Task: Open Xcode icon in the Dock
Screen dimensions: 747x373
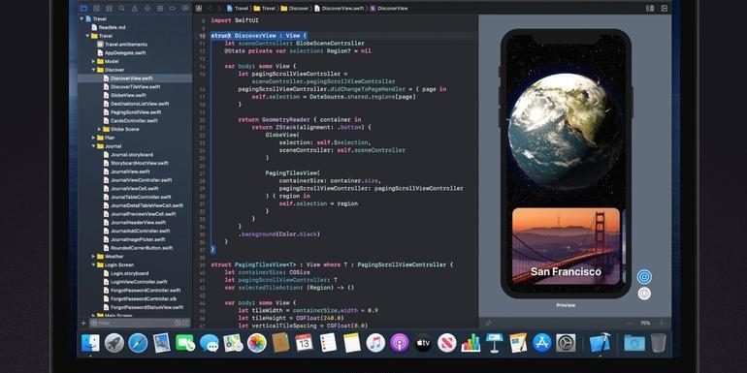Action: 600,343
